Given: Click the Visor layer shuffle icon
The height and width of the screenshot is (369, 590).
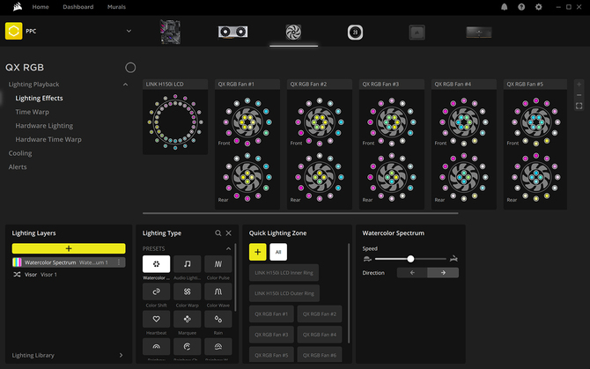Looking at the screenshot, I should [17, 275].
